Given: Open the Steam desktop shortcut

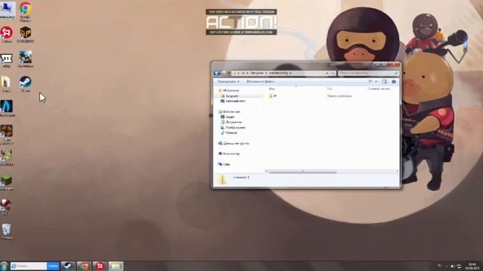Looking at the screenshot, I should coord(25,84).
